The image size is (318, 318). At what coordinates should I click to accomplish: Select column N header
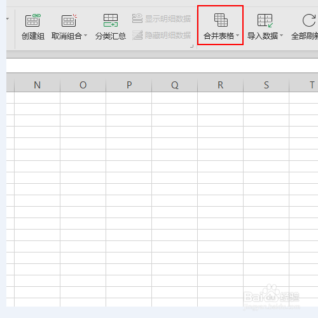click(x=37, y=85)
